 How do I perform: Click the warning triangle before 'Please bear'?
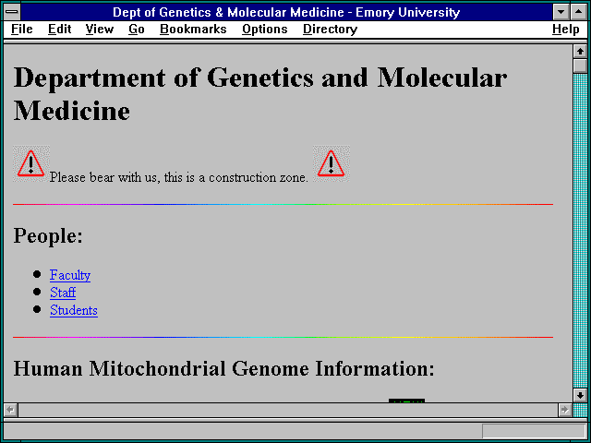click(31, 164)
